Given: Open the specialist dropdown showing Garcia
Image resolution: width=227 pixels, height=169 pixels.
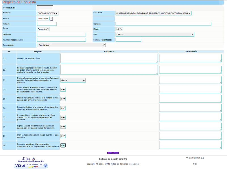Looking at the screenshot, I should 73,80.
